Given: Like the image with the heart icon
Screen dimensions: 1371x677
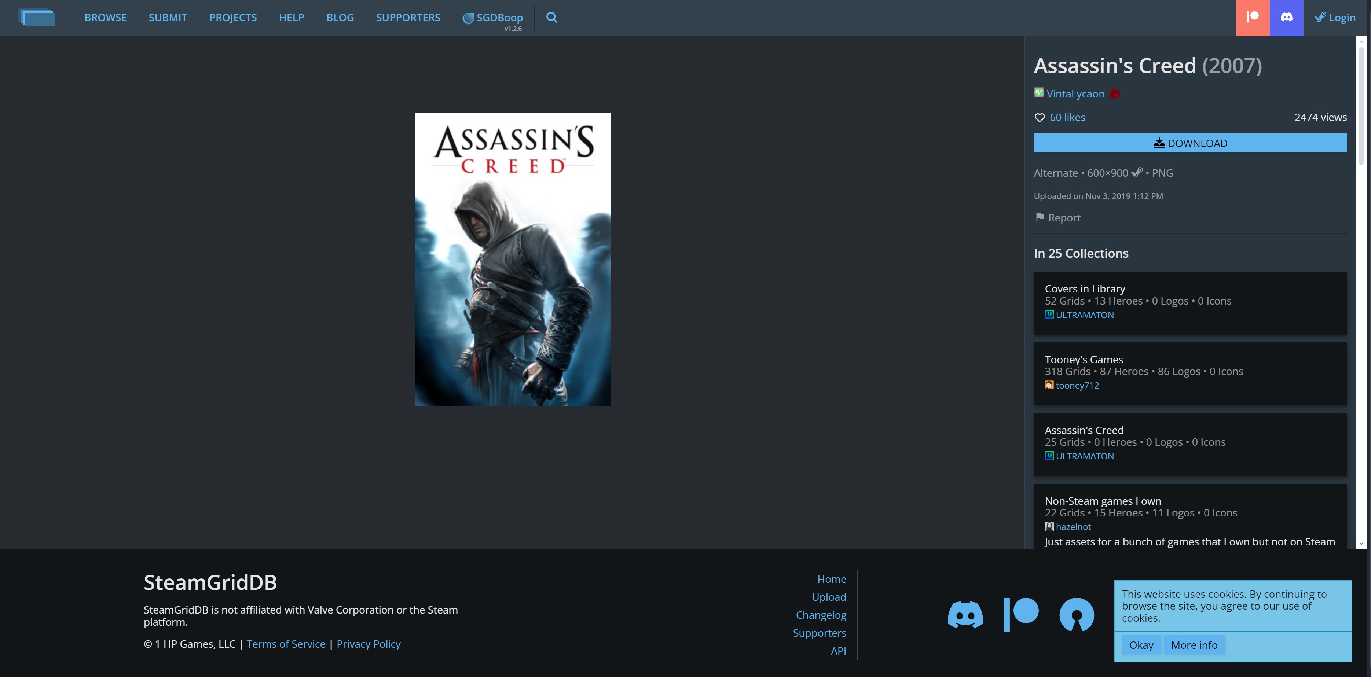Looking at the screenshot, I should [1040, 118].
